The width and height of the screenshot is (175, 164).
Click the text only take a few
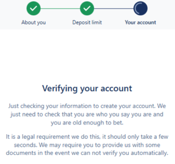coord(147,137)
